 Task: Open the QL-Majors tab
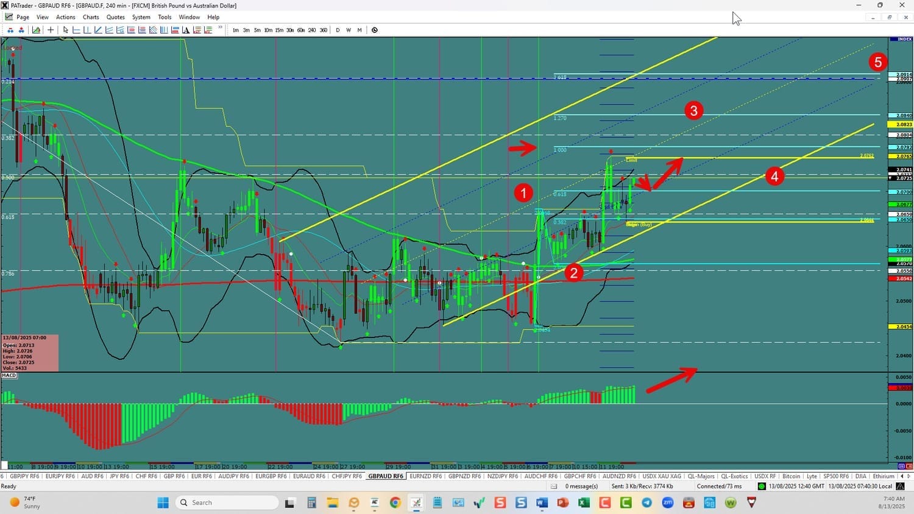(701, 476)
